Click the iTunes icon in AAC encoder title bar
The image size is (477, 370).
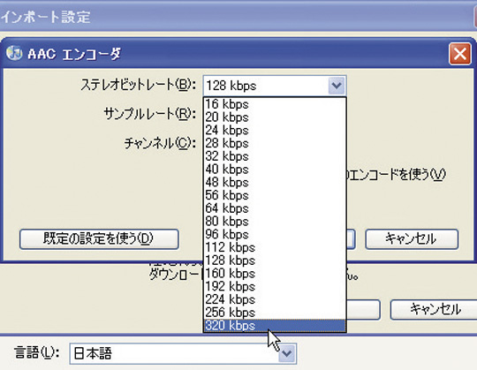pyautogui.click(x=14, y=53)
